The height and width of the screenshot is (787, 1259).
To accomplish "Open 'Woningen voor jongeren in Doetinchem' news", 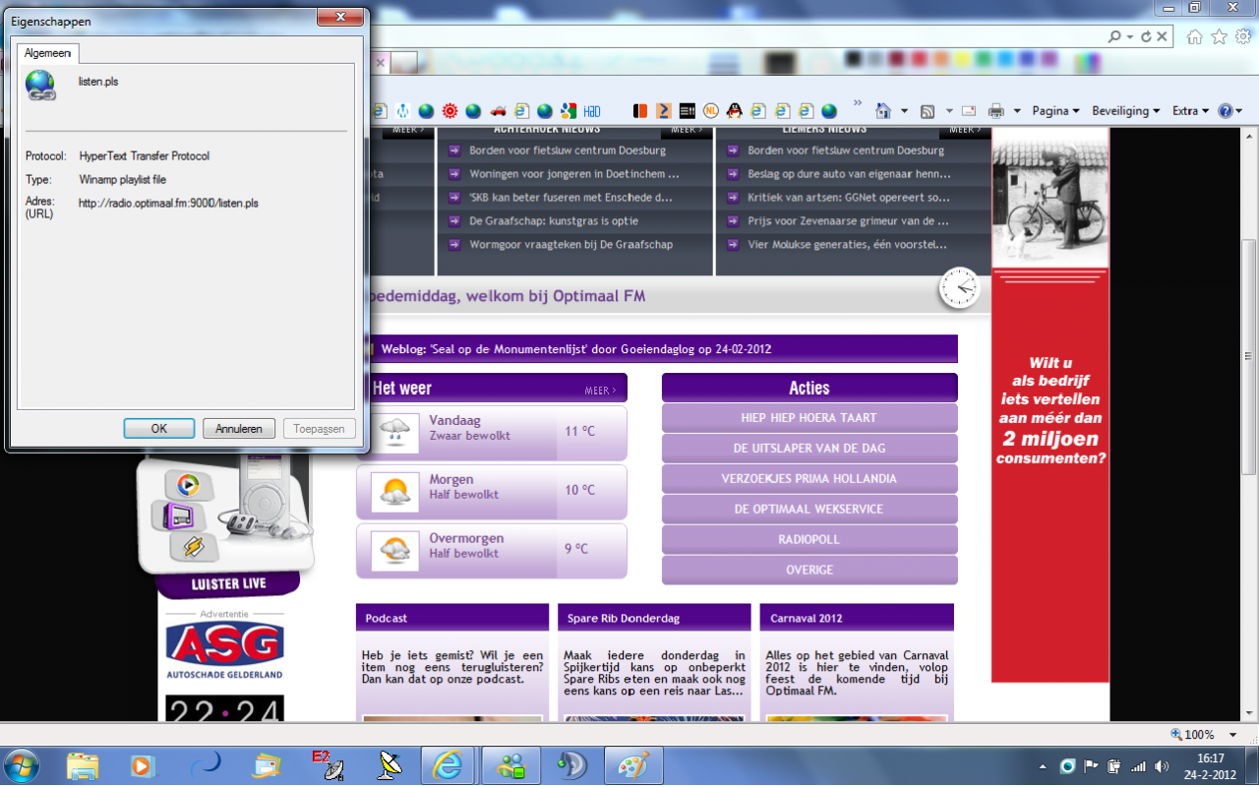I will click(x=574, y=174).
